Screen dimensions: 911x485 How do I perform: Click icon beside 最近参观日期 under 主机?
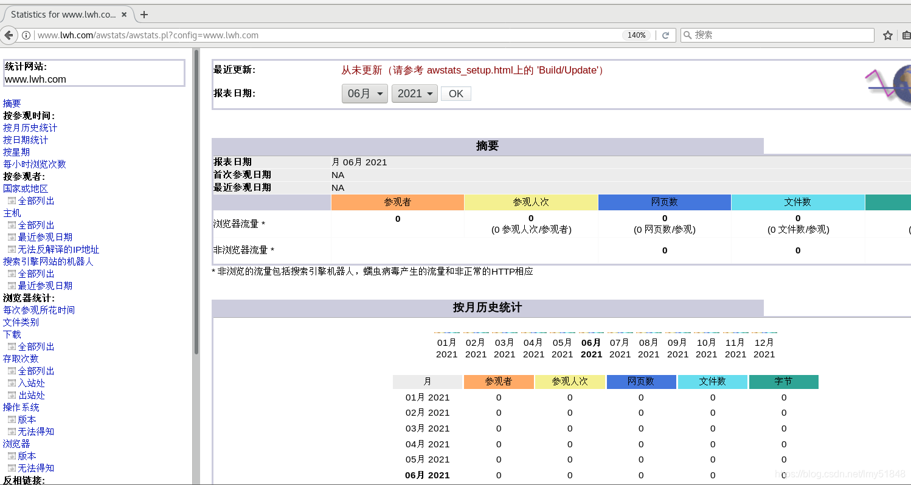[x=12, y=237]
